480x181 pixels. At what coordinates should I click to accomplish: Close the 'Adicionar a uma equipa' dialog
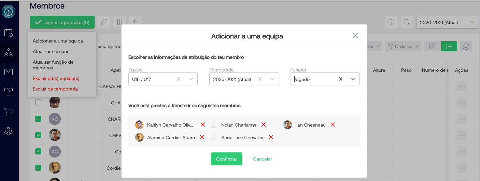point(355,36)
